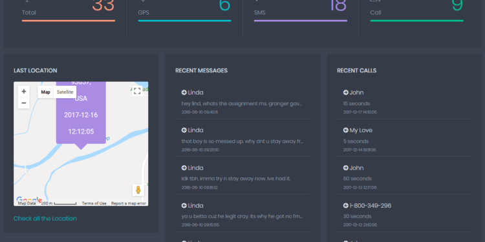485x242 pixels.
Task: Click call timestamp 2017-12-12 21:10:06
Action: tap(360, 225)
